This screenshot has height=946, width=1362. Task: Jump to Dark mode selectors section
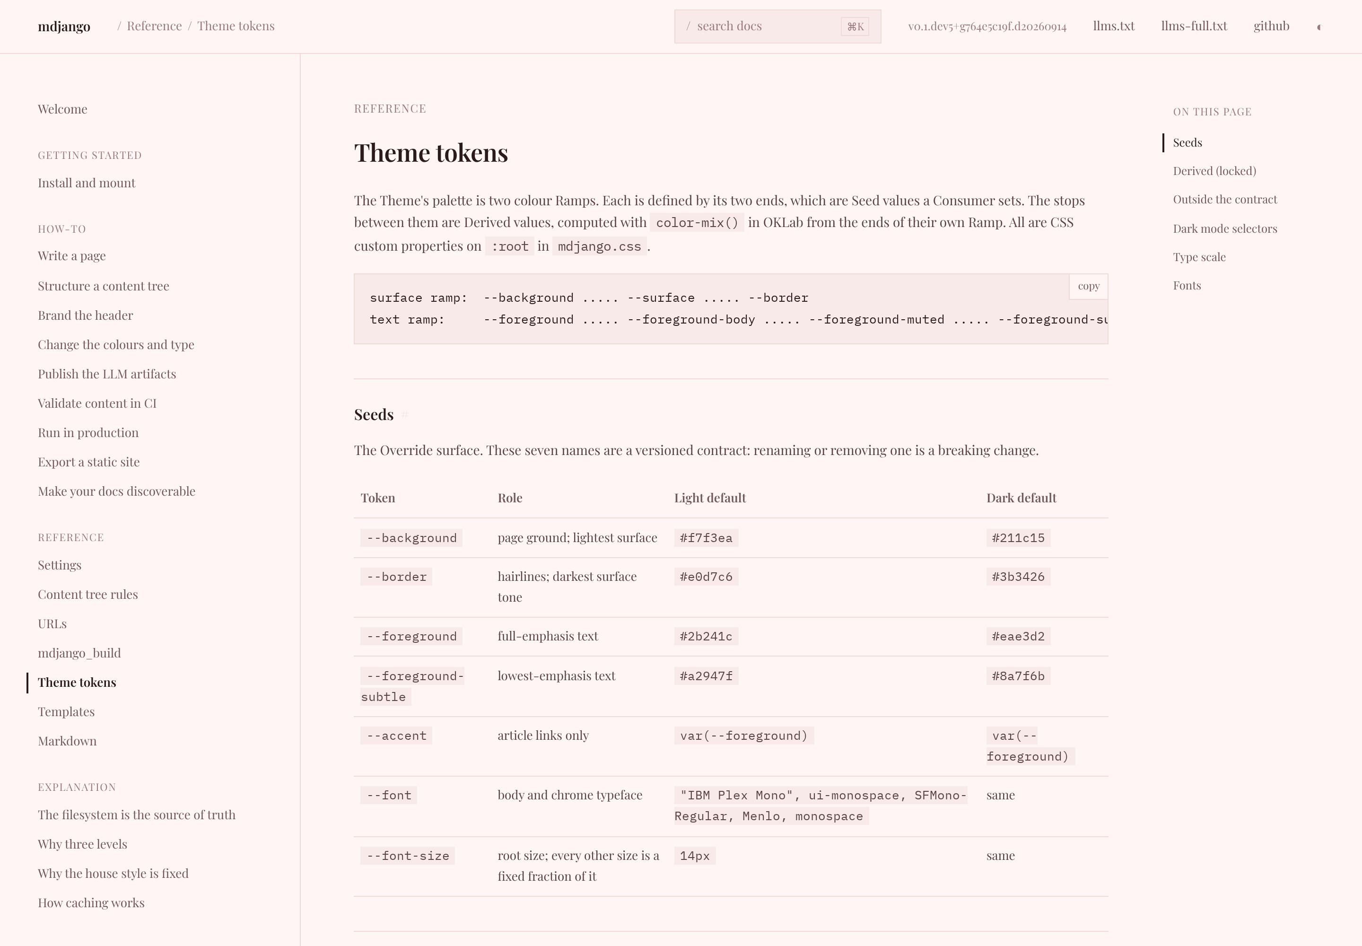[1225, 229]
